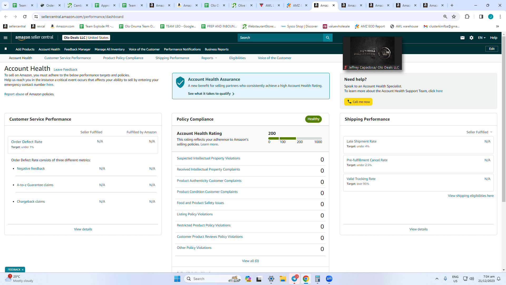Image resolution: width=506 pixels, height=285 pixels.
Task: Click the microphone icon in system tray
Action: (x=445, y=279)
